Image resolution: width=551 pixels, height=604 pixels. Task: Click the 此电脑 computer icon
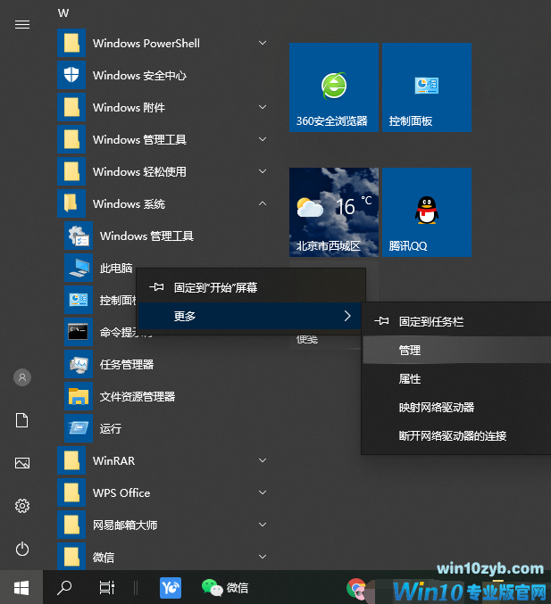[x=79, y=268]
